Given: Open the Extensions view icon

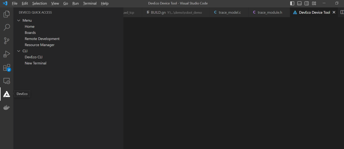Looking at the screenshot, I should point(7,67).
